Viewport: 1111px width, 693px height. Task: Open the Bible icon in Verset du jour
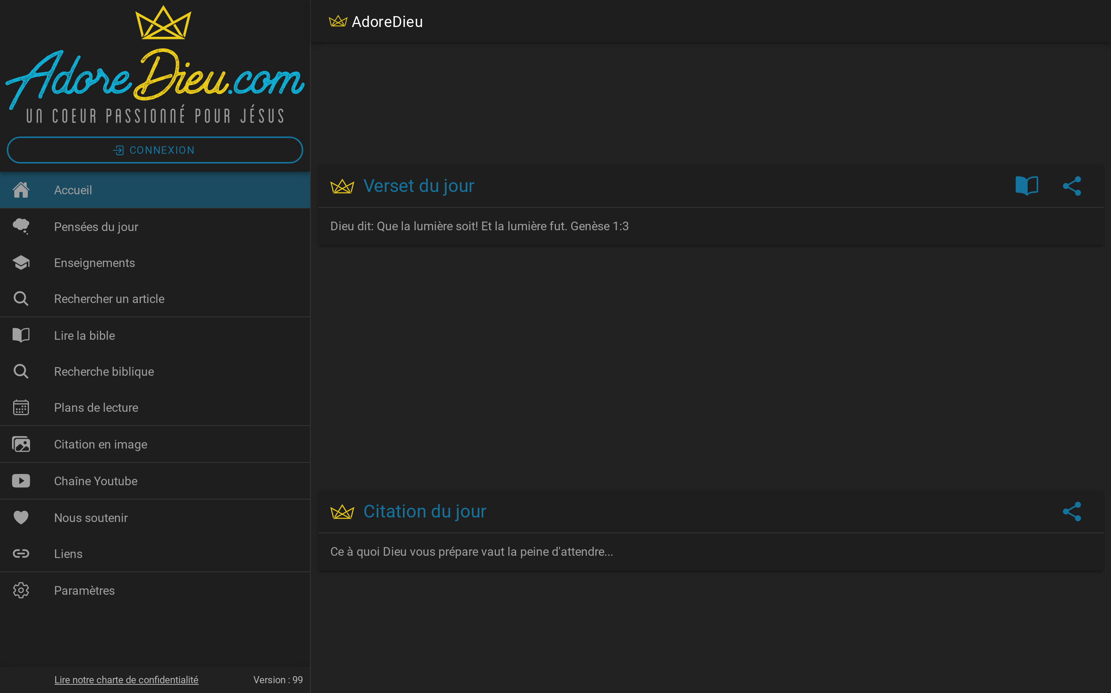1026,186
